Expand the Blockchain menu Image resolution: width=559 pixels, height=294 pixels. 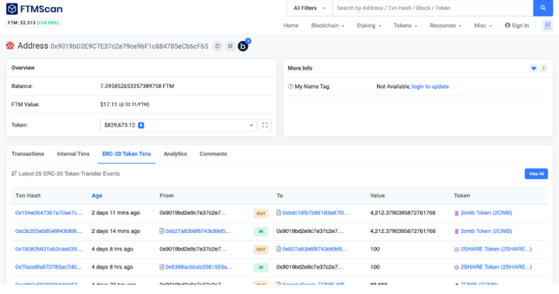coord(328,26)
